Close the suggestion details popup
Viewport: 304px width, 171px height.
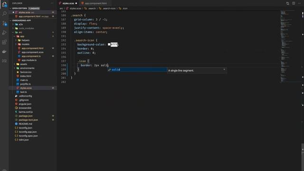(224, 69)
